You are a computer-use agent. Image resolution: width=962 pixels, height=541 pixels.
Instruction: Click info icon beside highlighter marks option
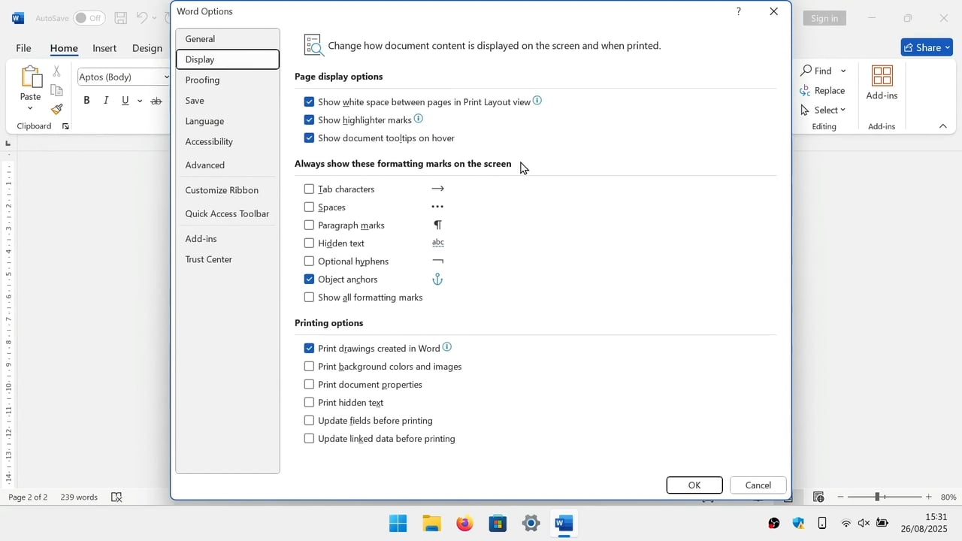419,119
